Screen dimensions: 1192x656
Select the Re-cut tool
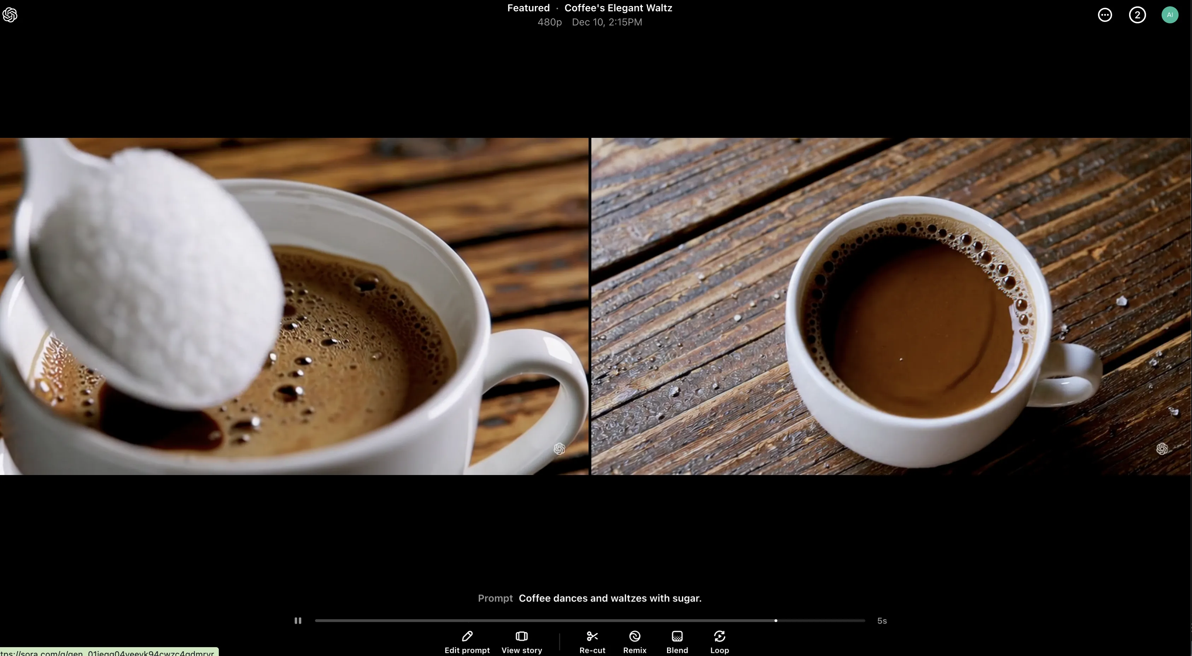[592, 642]
